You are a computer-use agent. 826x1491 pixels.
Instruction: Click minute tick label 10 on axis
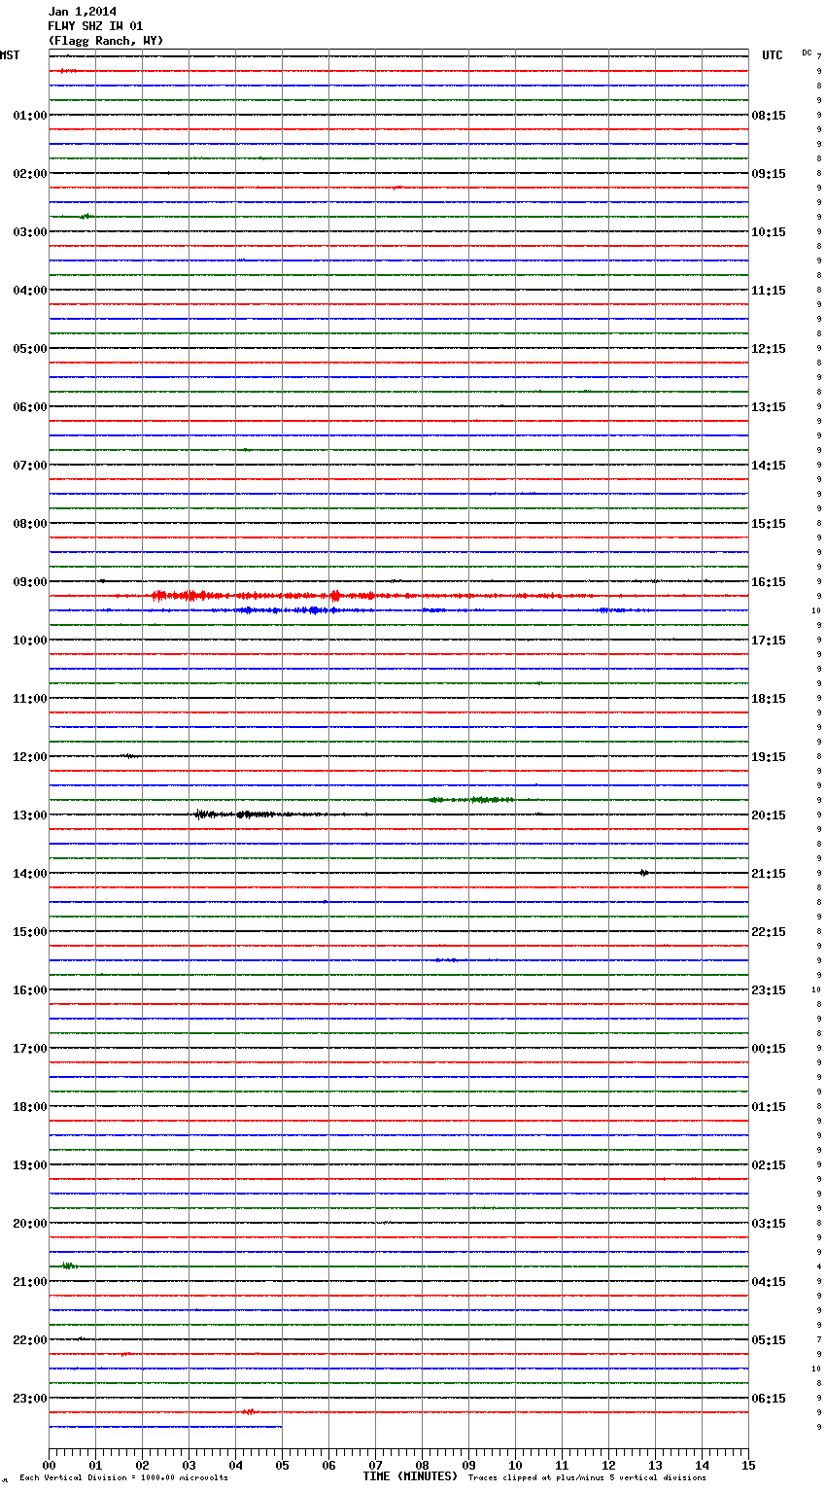point(515,1465)
